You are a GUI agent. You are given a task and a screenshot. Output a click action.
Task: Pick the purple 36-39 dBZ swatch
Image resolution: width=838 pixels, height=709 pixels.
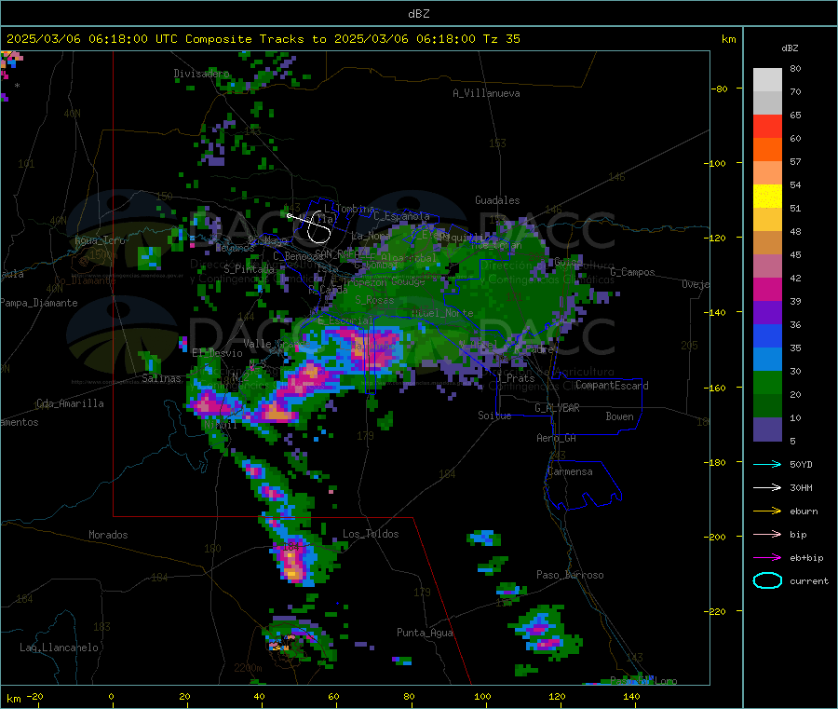pos(767,313)
